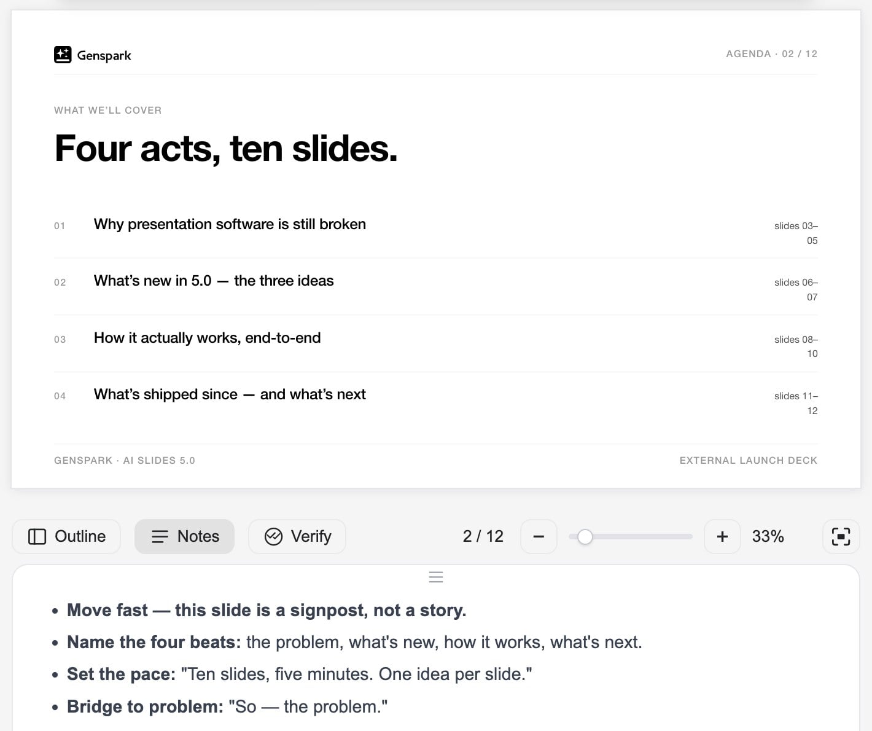Click the 'slides 08–10' range label

tap(796, 346)
